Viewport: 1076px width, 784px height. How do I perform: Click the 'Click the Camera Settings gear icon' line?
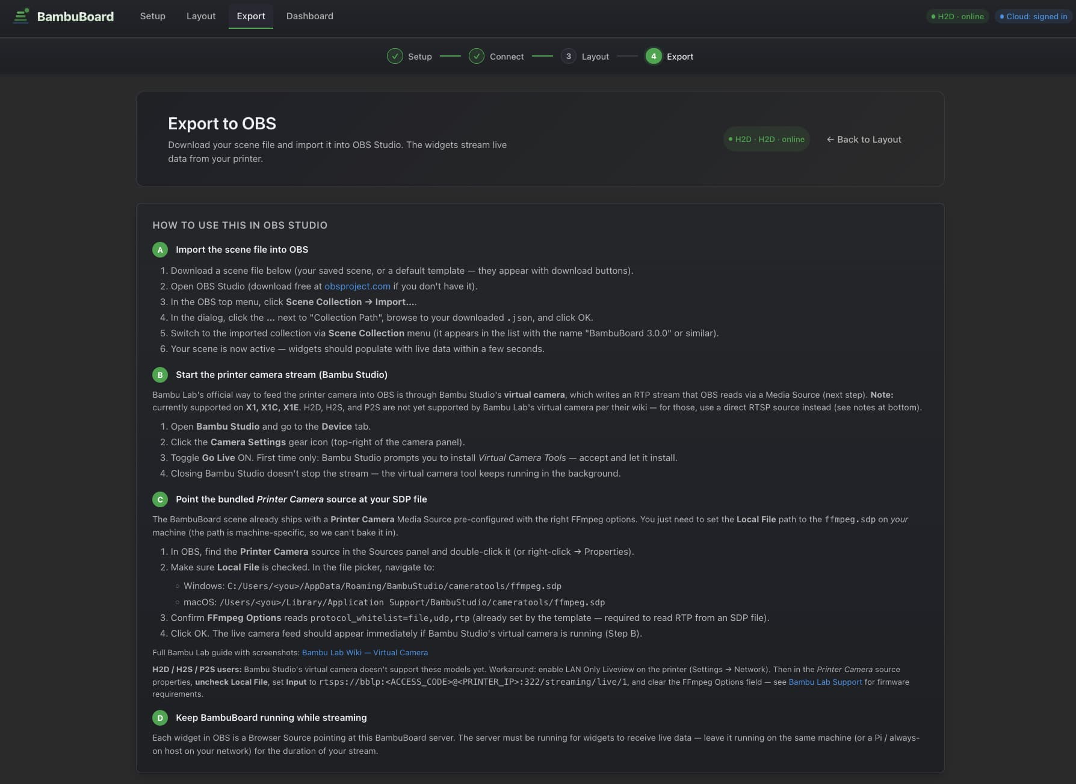pos(318,442)
